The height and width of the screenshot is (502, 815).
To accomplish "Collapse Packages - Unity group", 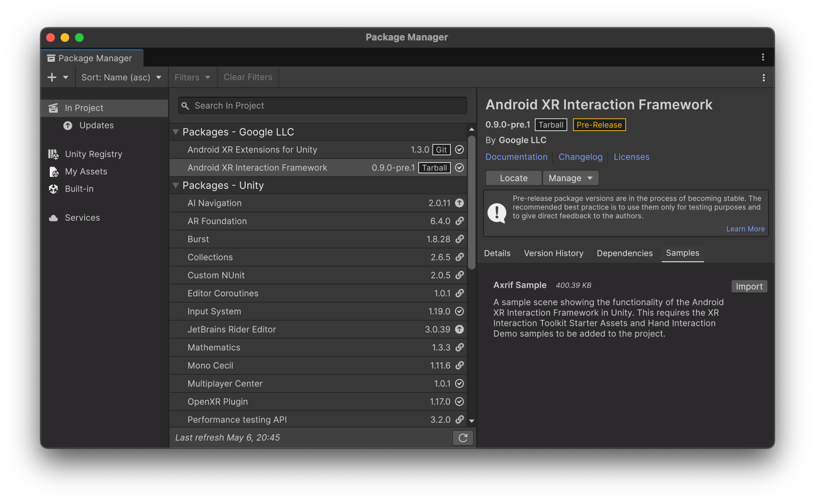I will pyautogui.click(x=175, y=185).
